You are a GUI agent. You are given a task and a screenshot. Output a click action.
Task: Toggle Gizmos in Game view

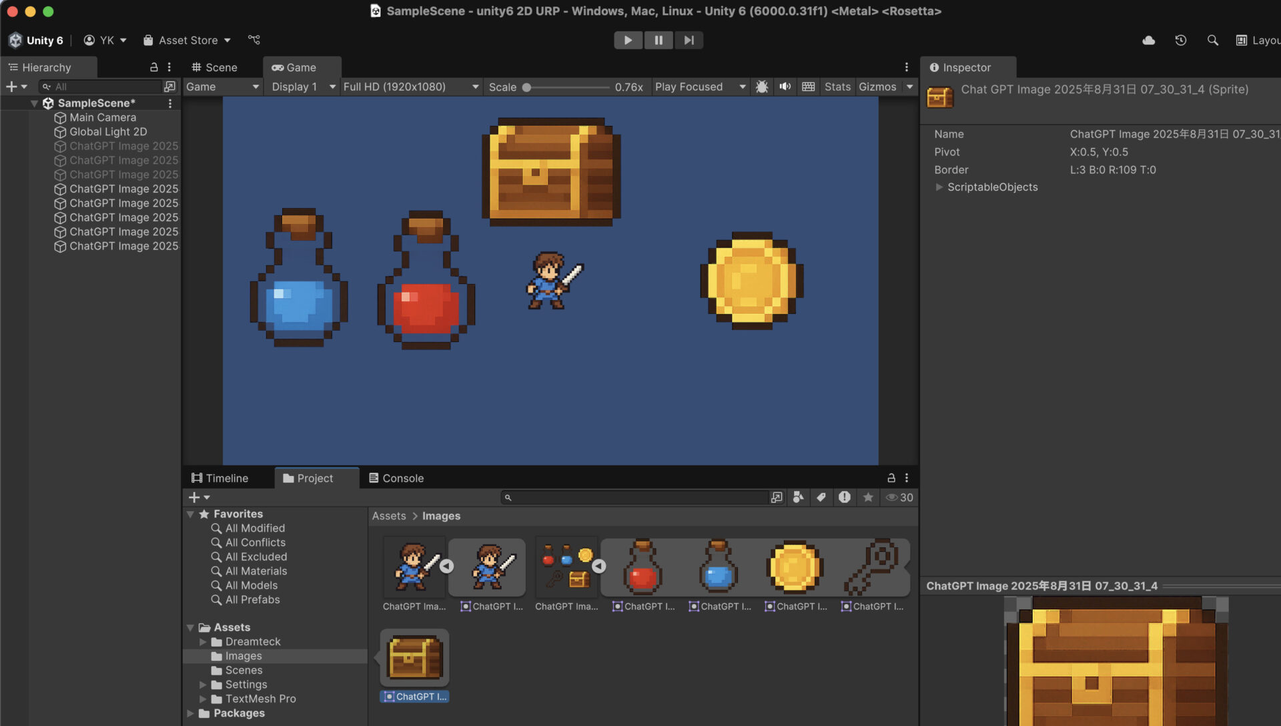[x=877, y=87]
